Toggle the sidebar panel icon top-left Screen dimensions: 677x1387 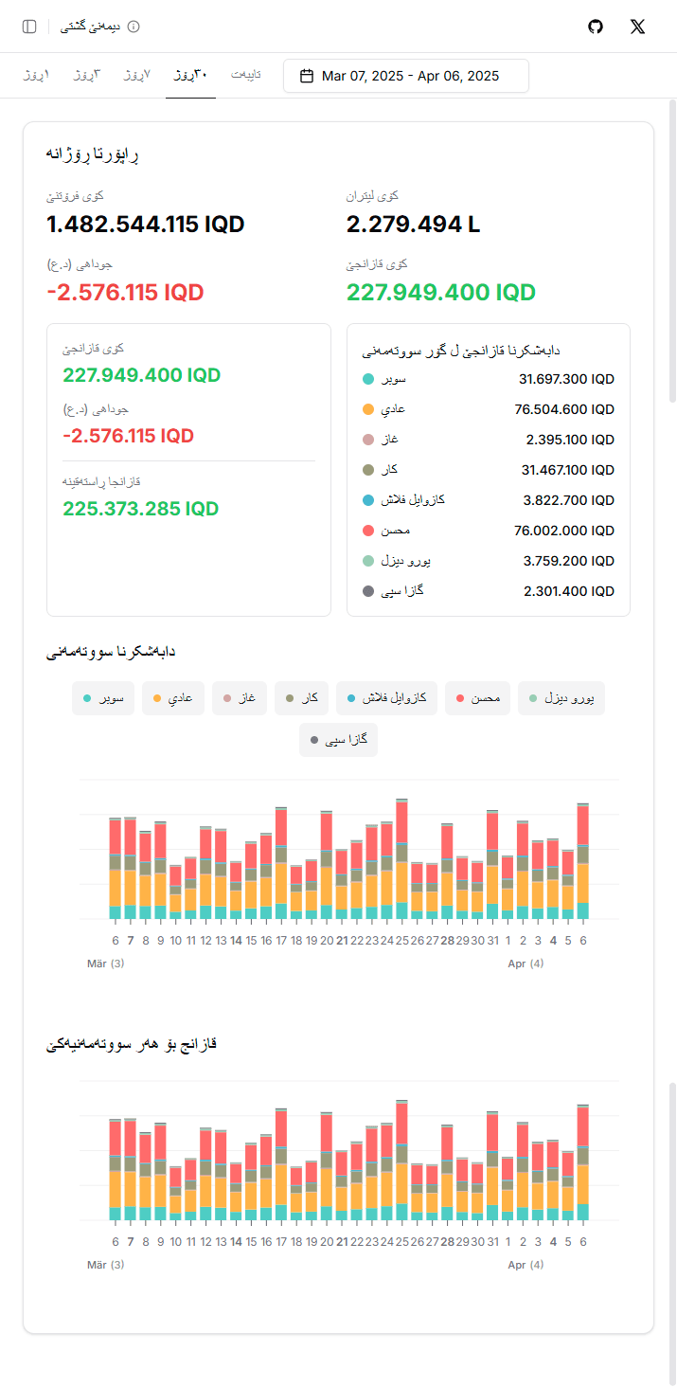[28, 27]
